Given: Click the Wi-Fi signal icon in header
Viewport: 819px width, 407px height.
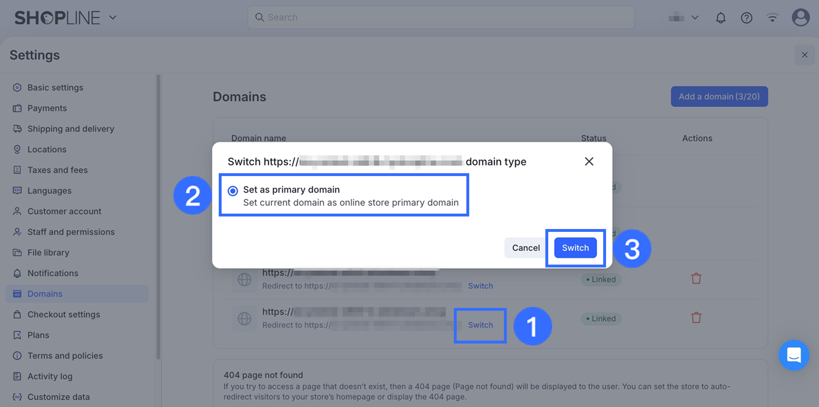Looking at the screenshot, I should point(772,18).
